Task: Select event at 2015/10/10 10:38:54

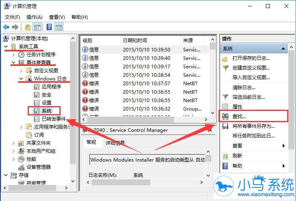Action: point(145,75)
